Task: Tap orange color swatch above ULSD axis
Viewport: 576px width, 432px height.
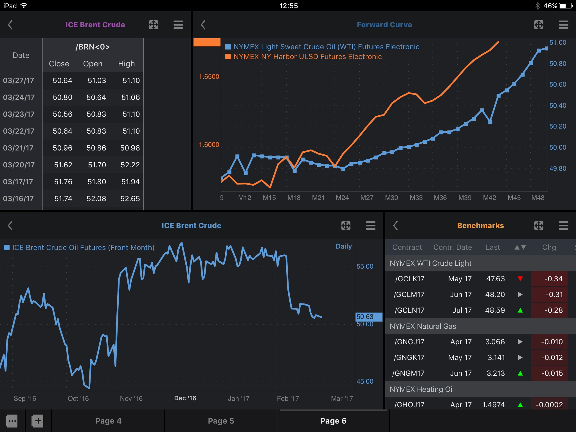Action: 207,42
